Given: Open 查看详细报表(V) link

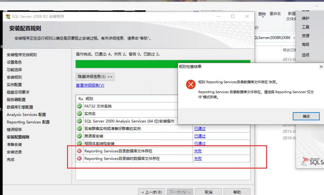Looking at the screenshot, I should (90, 85).
